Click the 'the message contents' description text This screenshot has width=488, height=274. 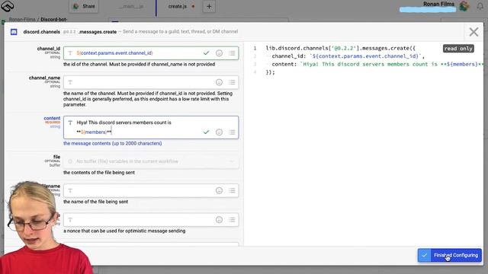[112, 143]
